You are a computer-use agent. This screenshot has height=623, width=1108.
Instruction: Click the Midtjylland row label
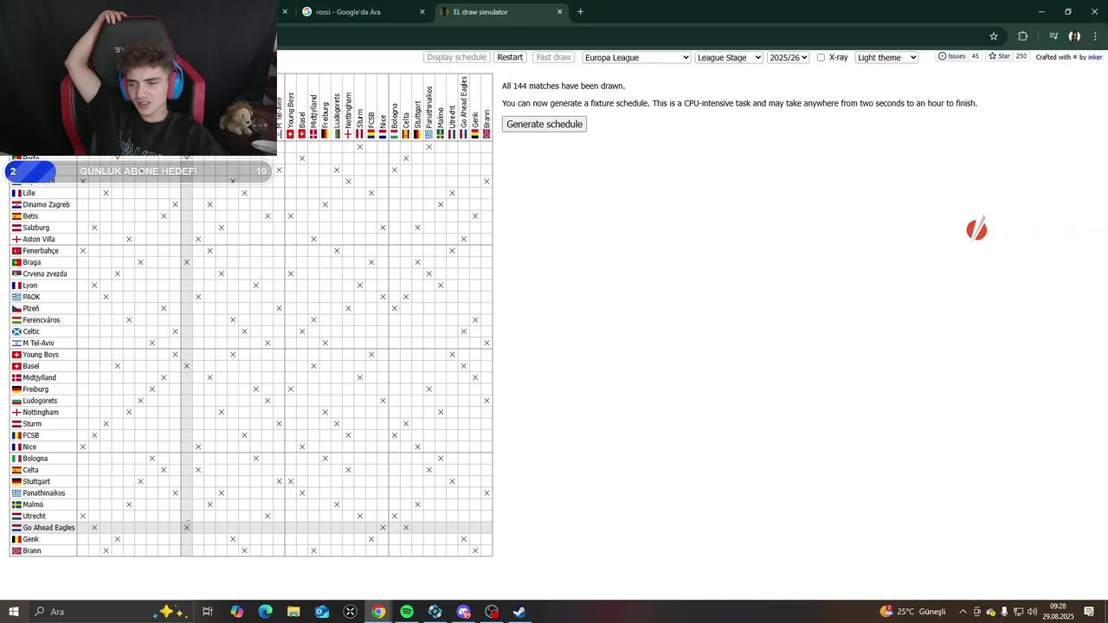(x=39, y=378)
